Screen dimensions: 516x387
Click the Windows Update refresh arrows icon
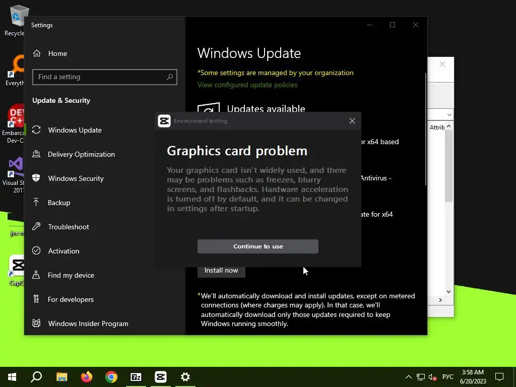(36, 130)
